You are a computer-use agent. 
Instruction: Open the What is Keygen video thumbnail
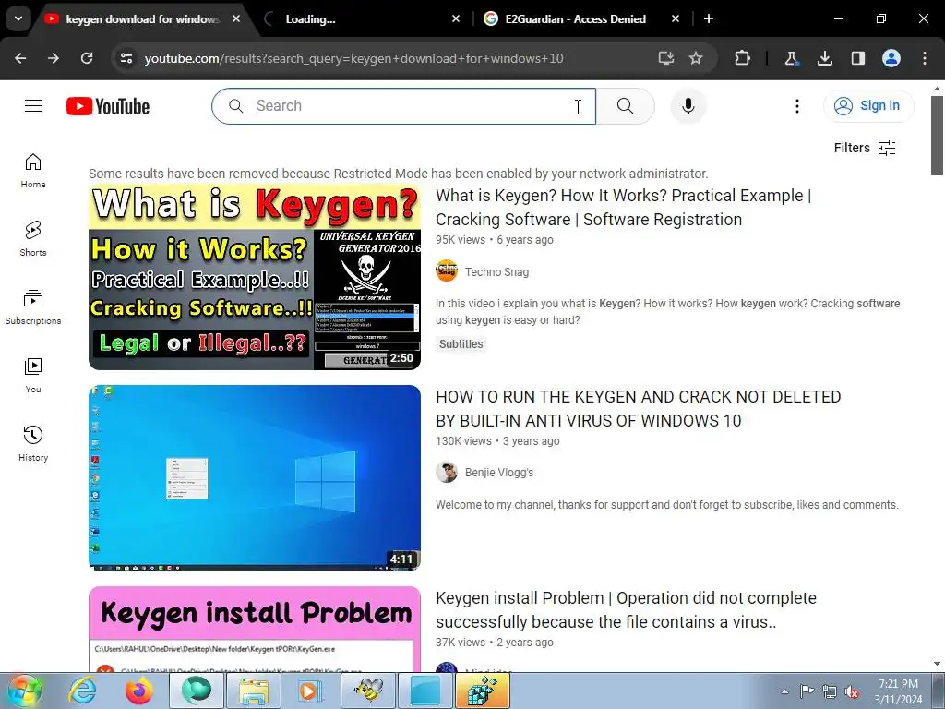tap(255, 277)
